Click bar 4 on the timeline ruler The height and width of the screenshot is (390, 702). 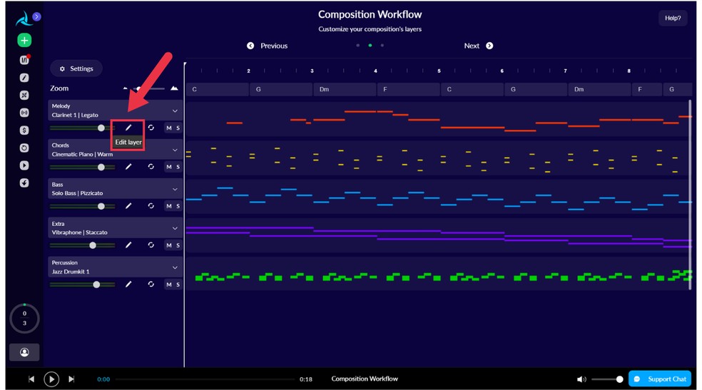[375, 71]
